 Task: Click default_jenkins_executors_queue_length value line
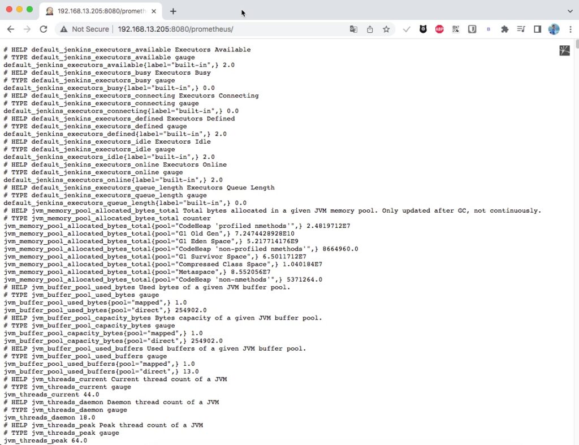pyautogui.click(x=125, y=203)
